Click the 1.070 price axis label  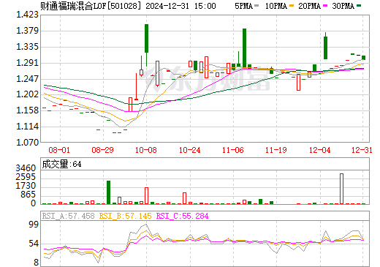(x=27, y=142)
